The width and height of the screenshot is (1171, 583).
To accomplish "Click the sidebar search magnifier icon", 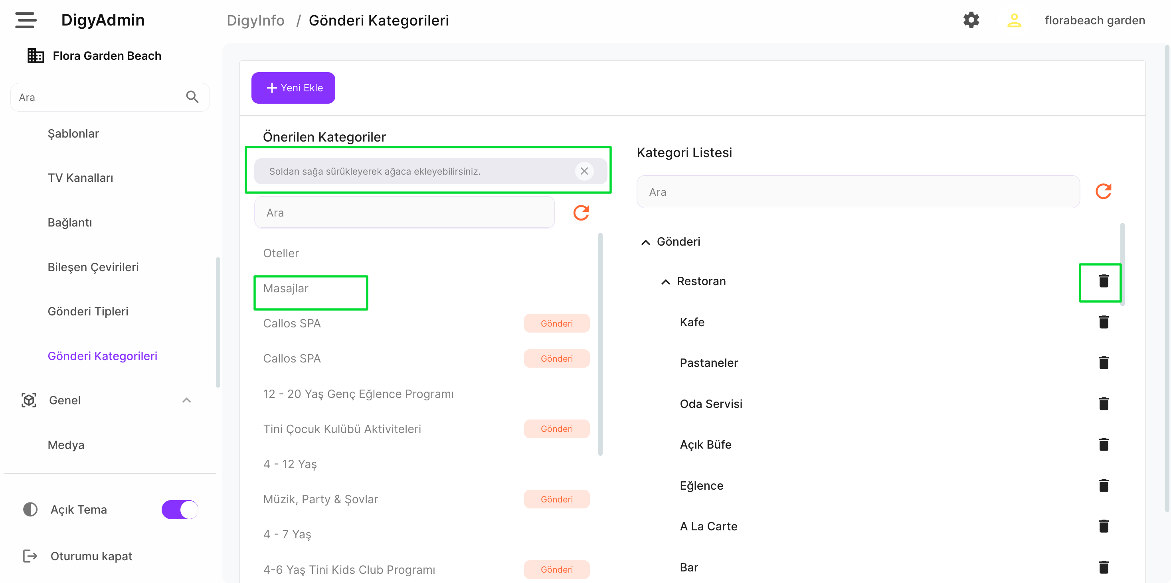I will coord(192,97).
